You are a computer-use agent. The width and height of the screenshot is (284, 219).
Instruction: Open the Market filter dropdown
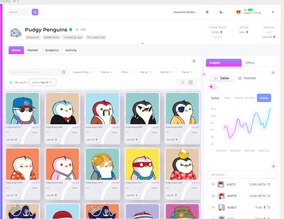pyautogui.click(x=166, y=72)
